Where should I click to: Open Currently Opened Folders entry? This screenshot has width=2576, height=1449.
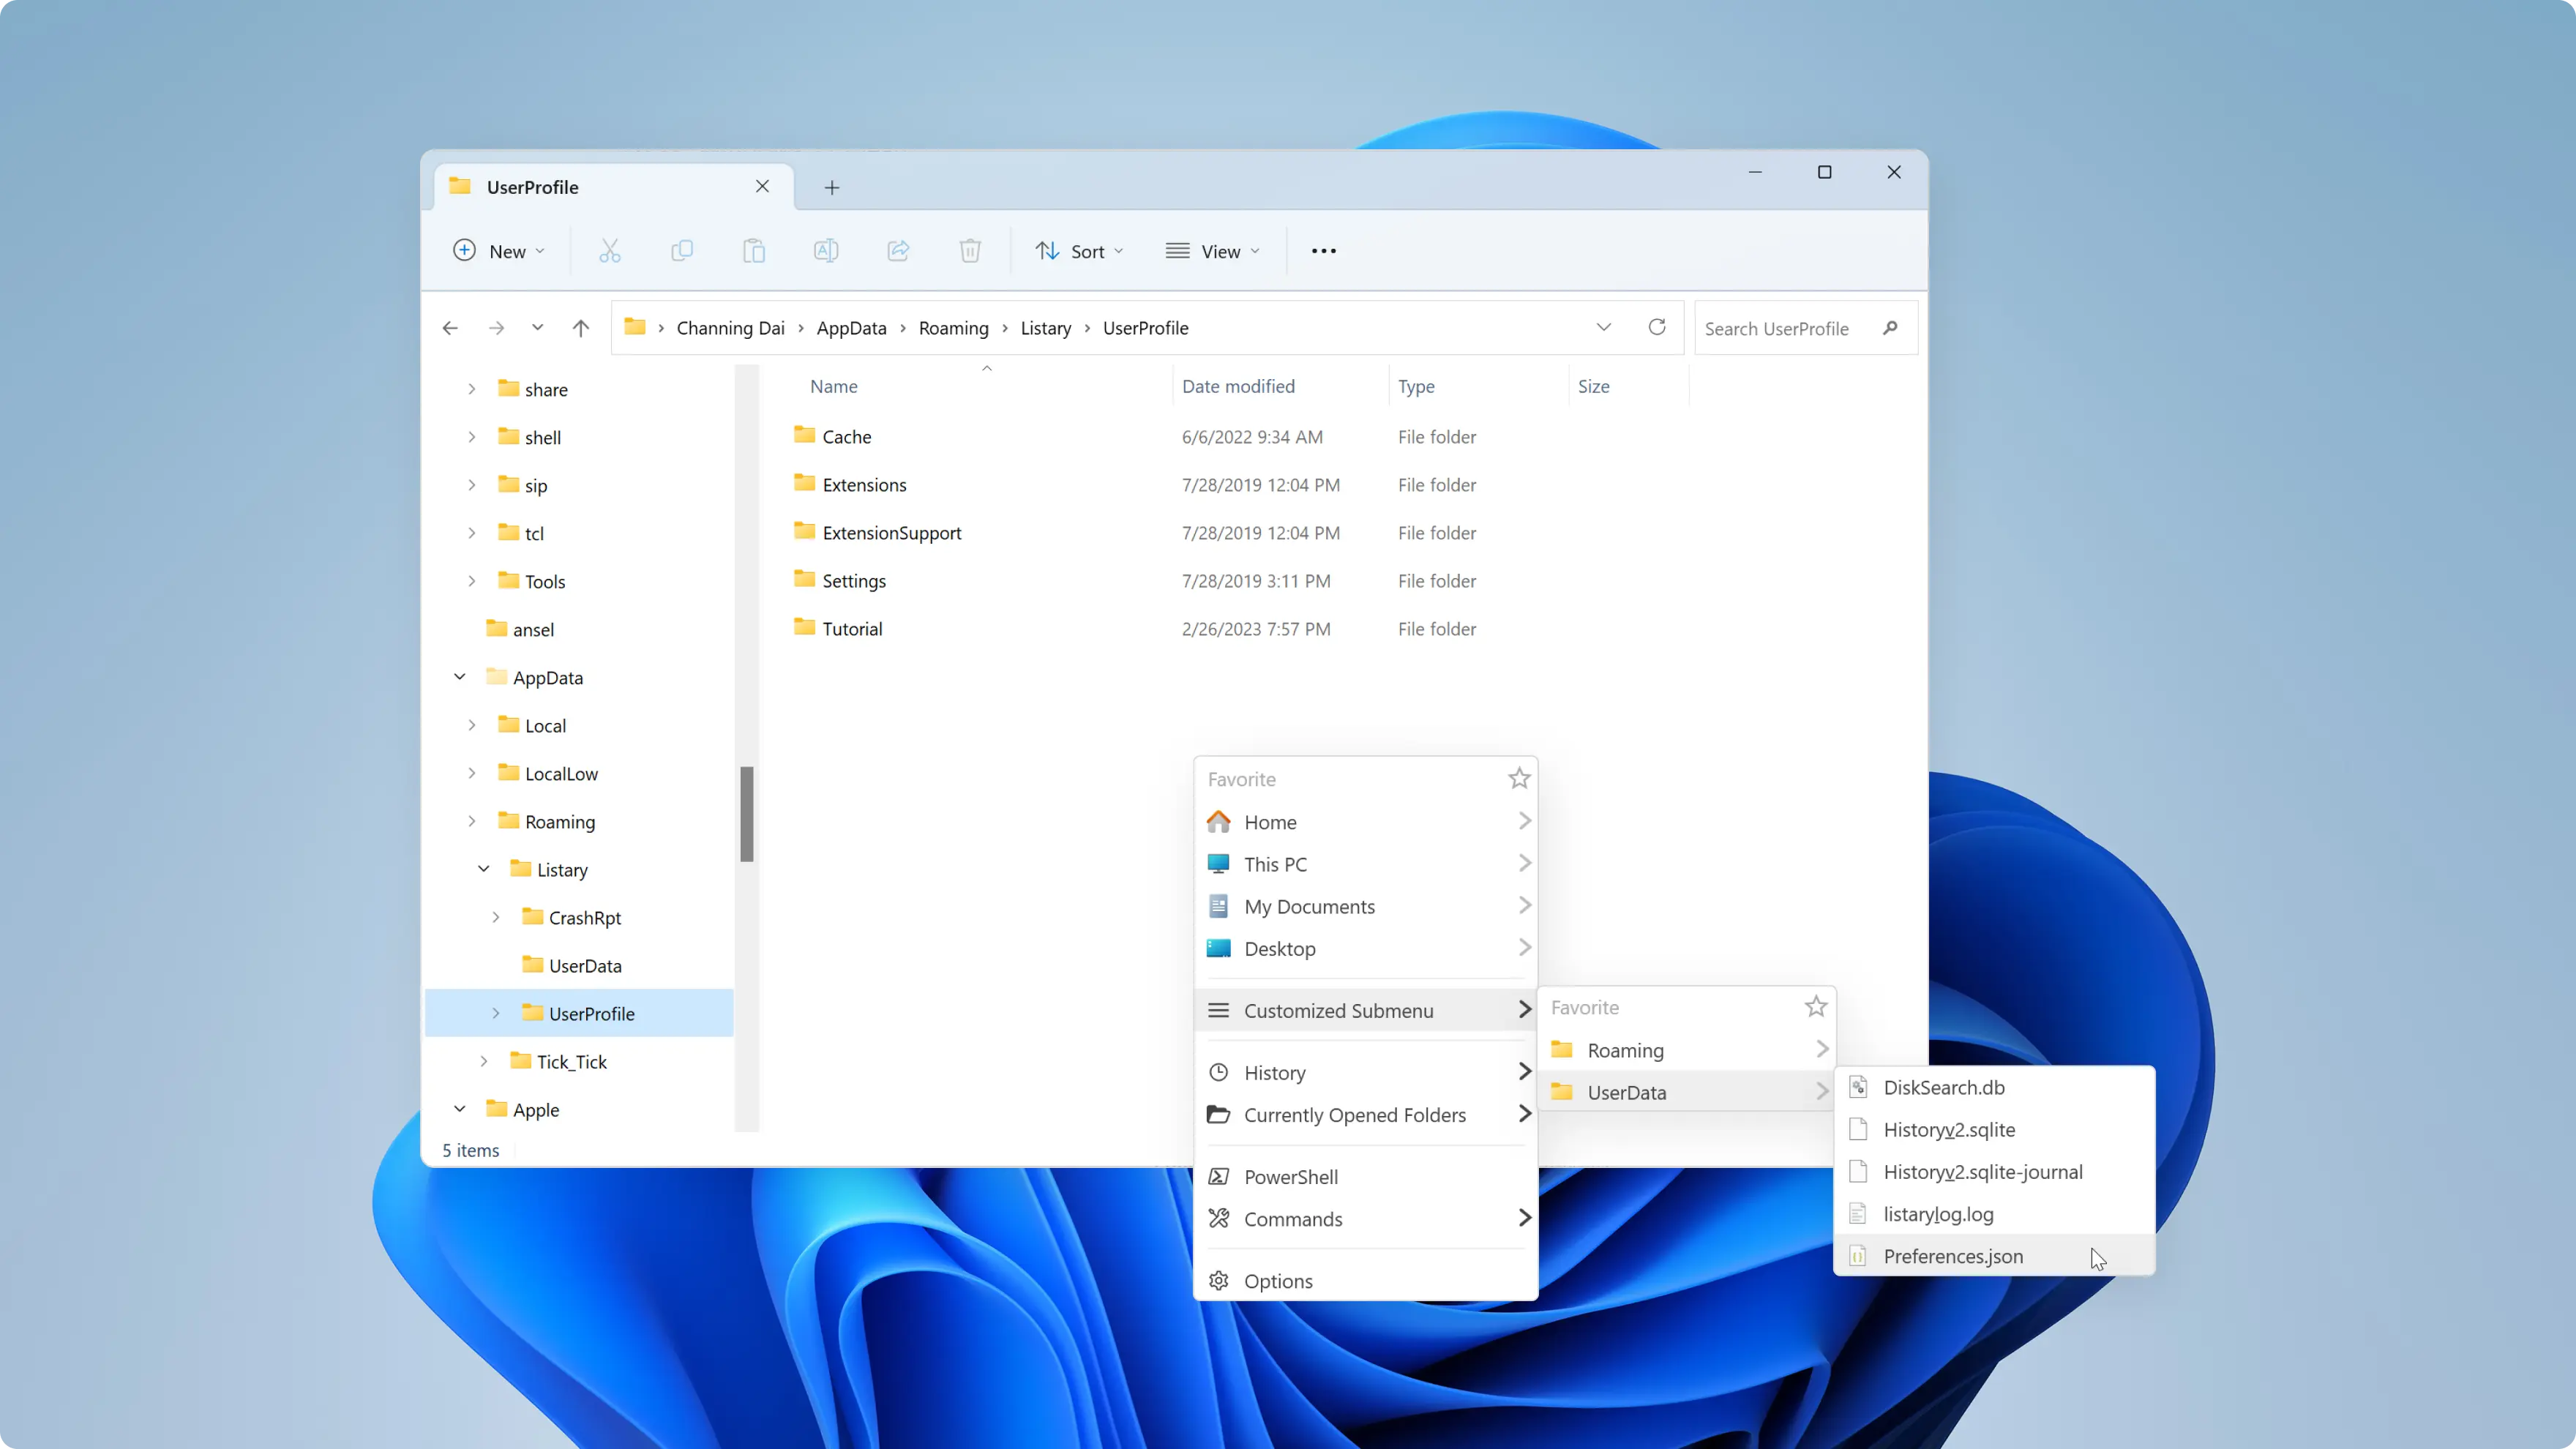click(1366, 1115)
